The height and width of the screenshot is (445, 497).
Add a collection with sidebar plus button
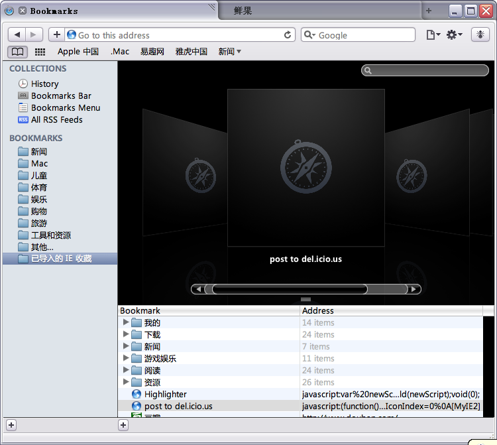click(x=11, y=425)
